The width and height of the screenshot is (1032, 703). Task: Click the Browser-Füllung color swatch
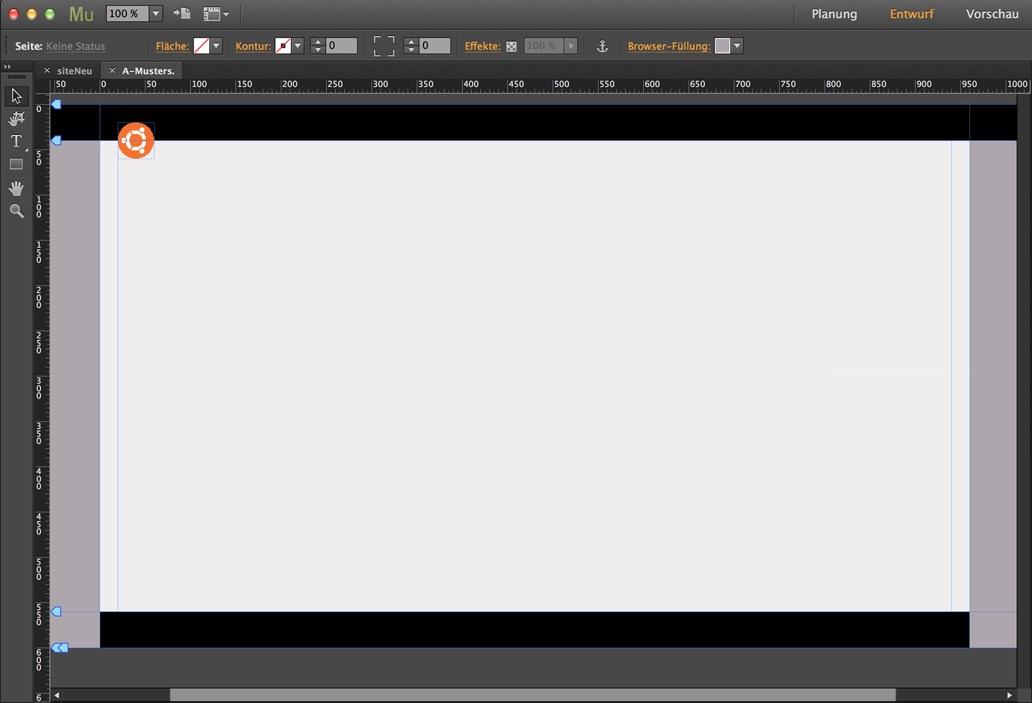722,46
